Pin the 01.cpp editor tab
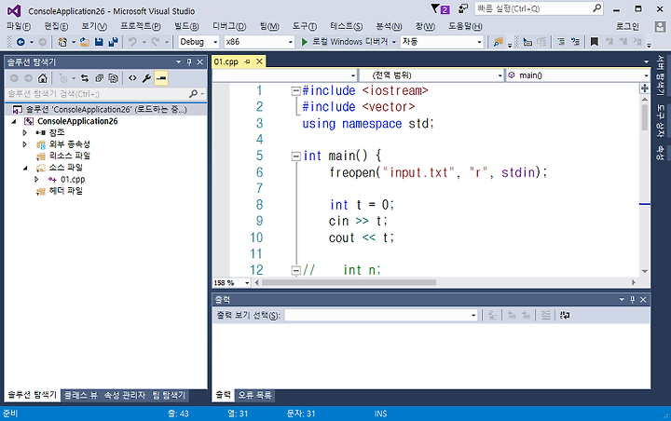 pos(247,62)
